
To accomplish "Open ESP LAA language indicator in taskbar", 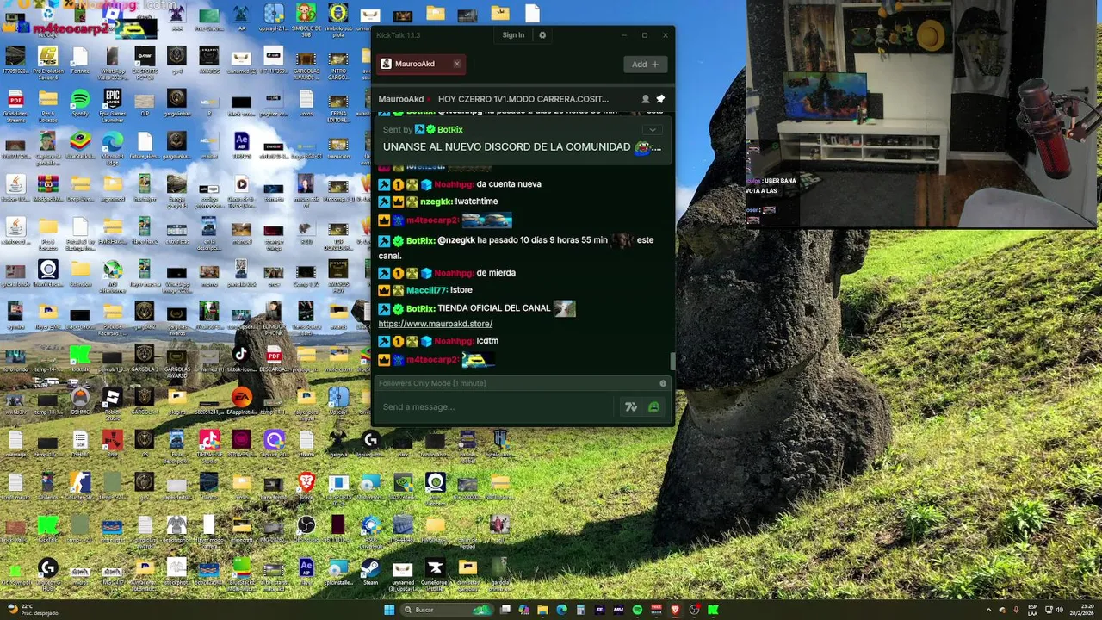I will click(x=1032, y=610).
